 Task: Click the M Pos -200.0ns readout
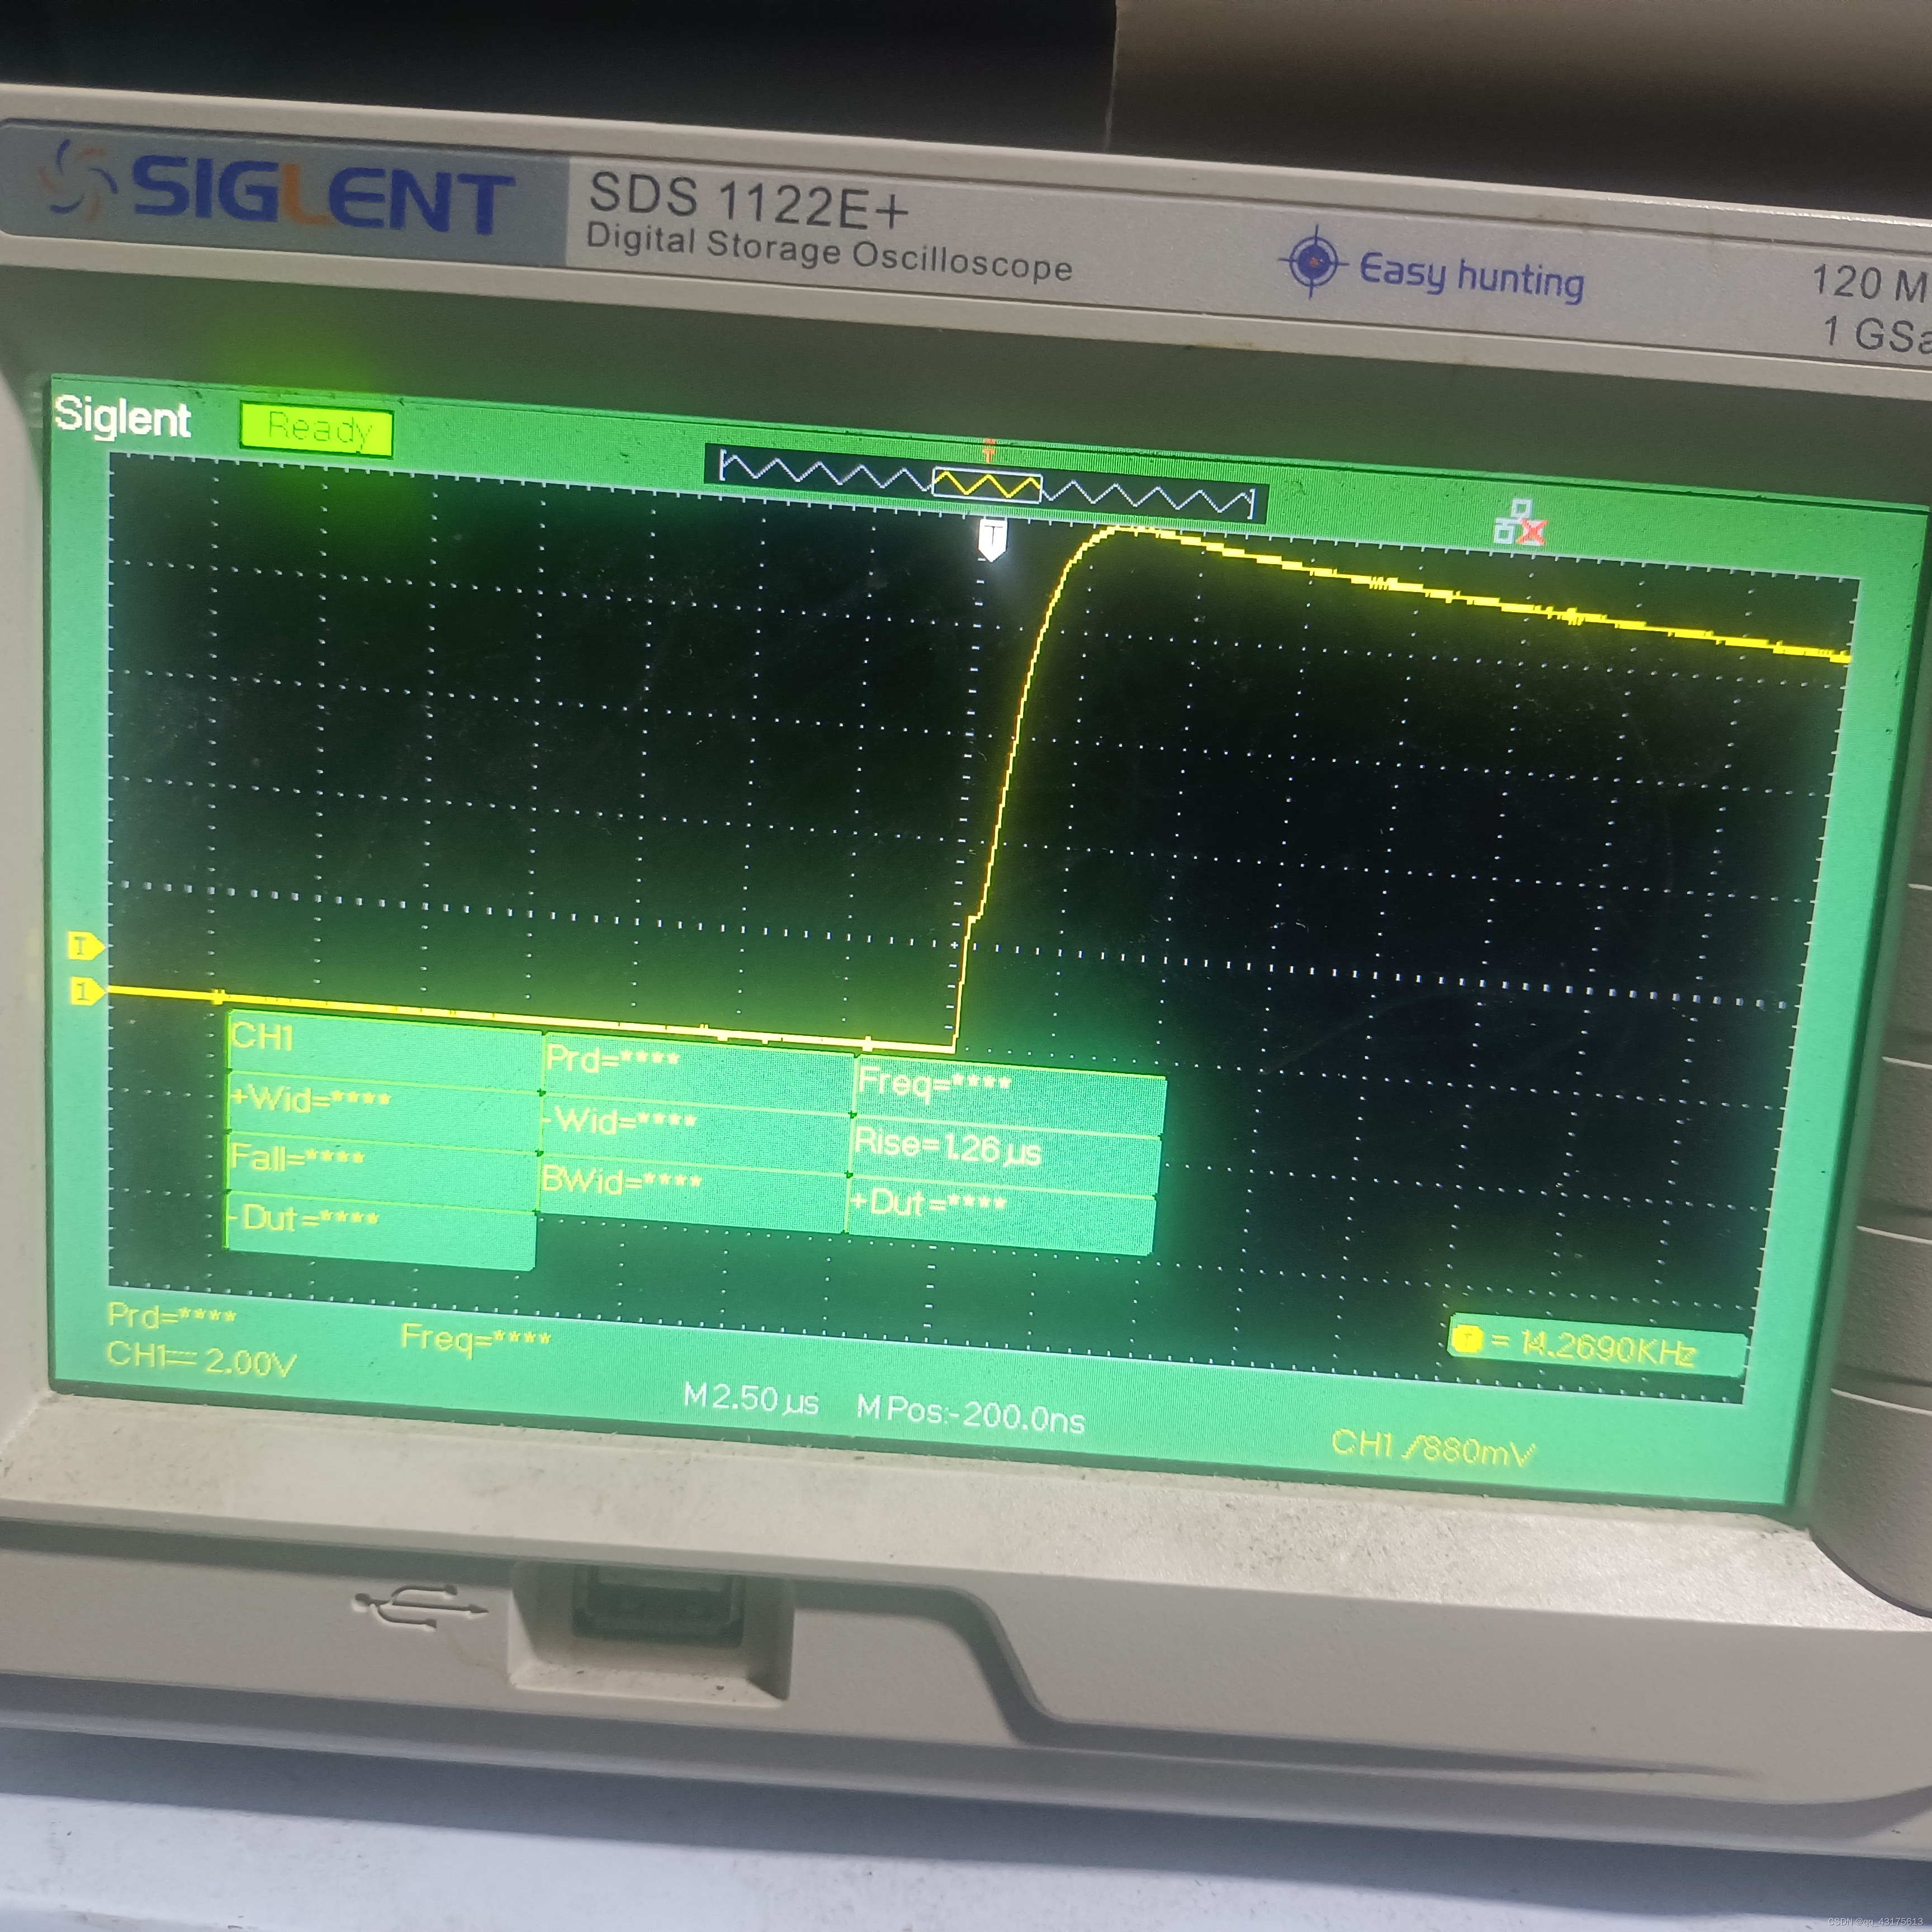click(x=970, y=1413)
